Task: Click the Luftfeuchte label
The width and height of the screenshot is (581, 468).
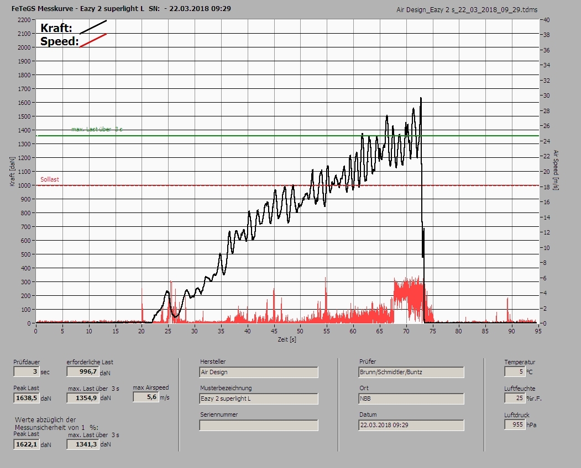Action: click(520, 389)
